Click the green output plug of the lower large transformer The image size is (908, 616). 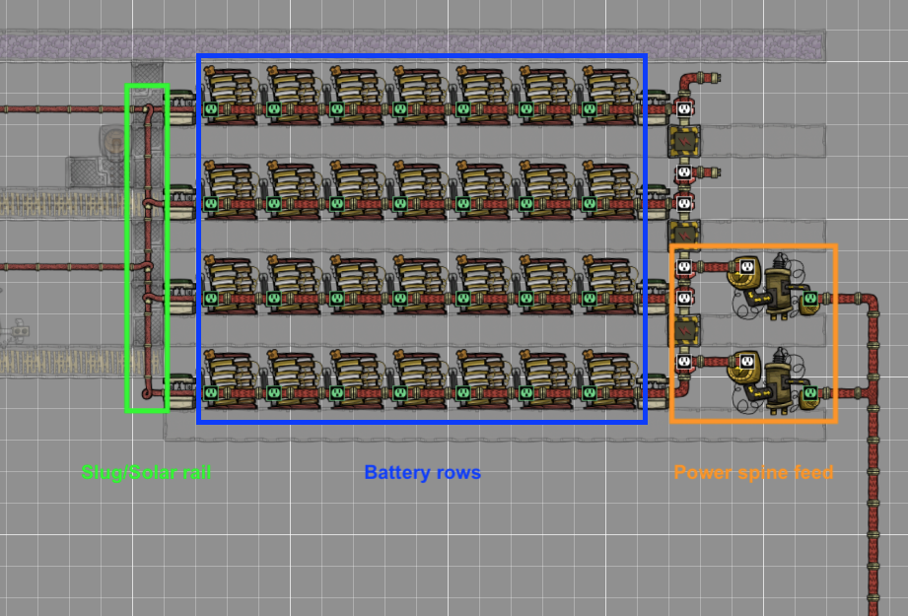[810, 393]
